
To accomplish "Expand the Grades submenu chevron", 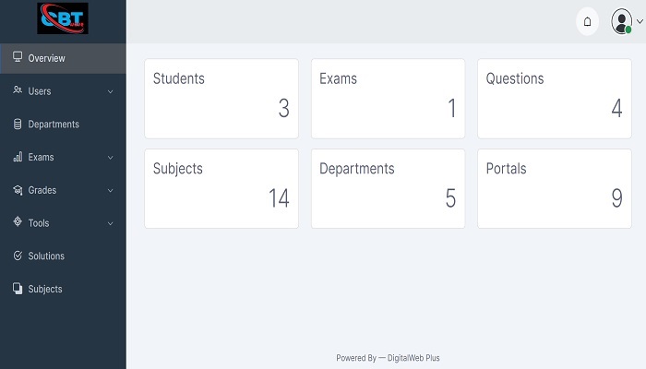I will point(111,190).
